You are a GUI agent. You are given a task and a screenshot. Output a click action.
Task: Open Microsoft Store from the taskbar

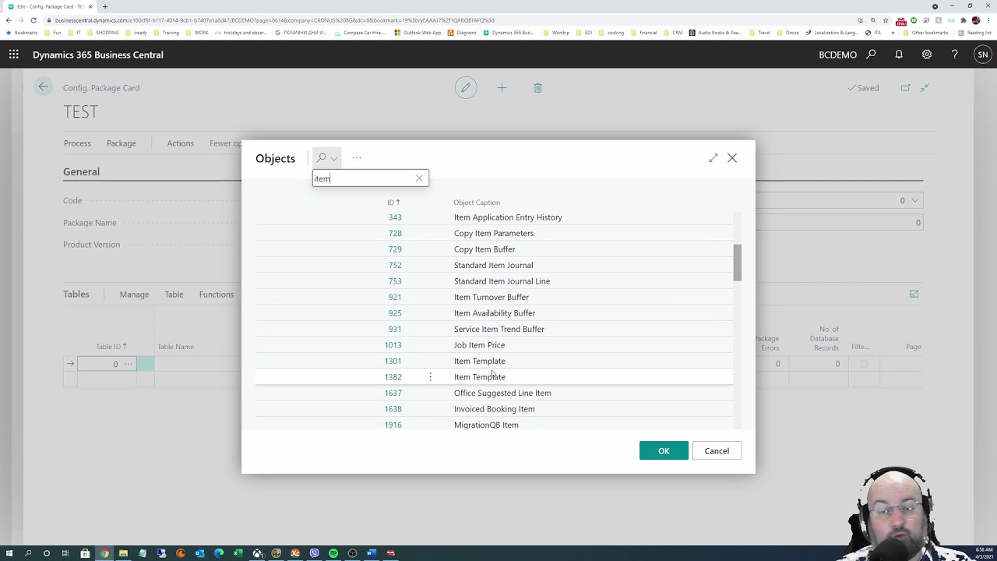pyautogui.click(x=85, y=553)
